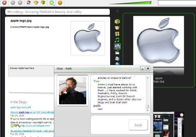Click the 'Discuss Apple logo here' text box
The width and height of the screenshot is (196, 137).
click(31, 71)
